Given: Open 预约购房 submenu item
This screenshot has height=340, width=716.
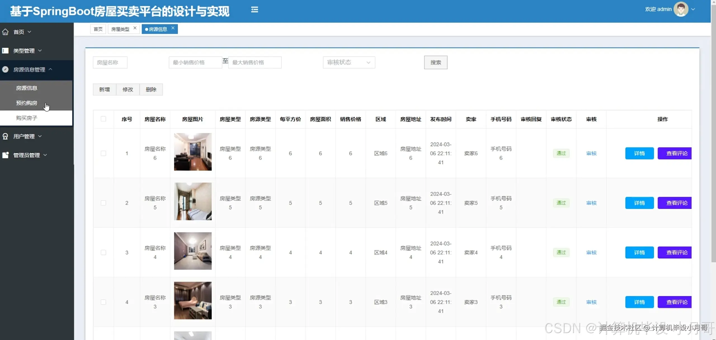Looking at the screenshot, I should pos(27,103).
